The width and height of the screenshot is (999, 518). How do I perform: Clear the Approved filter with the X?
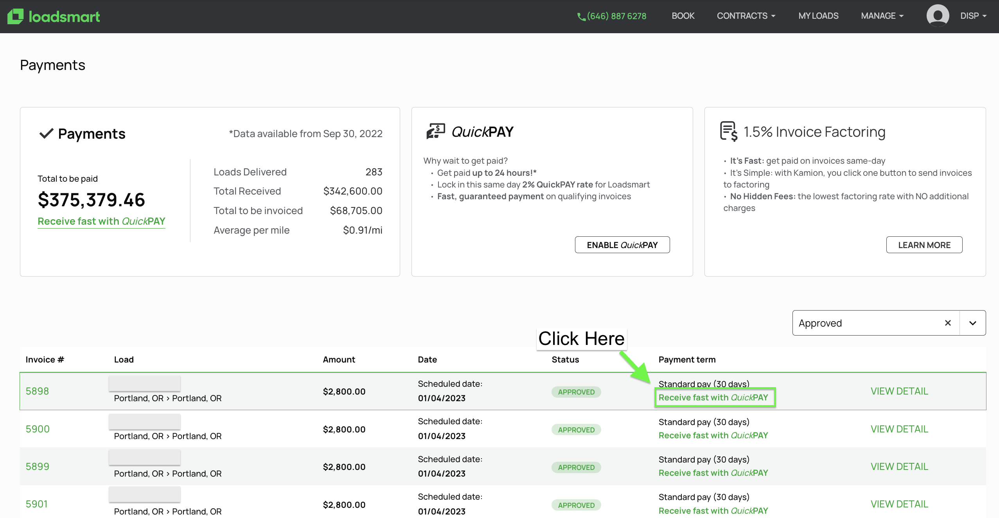(948, 323)
